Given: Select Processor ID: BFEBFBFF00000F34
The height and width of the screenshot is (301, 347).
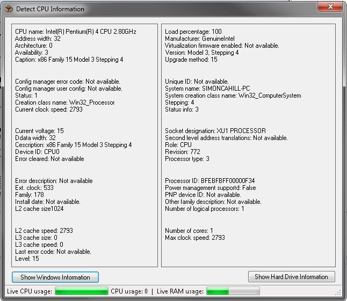Looking at the screenshot, I should (210, 181).
